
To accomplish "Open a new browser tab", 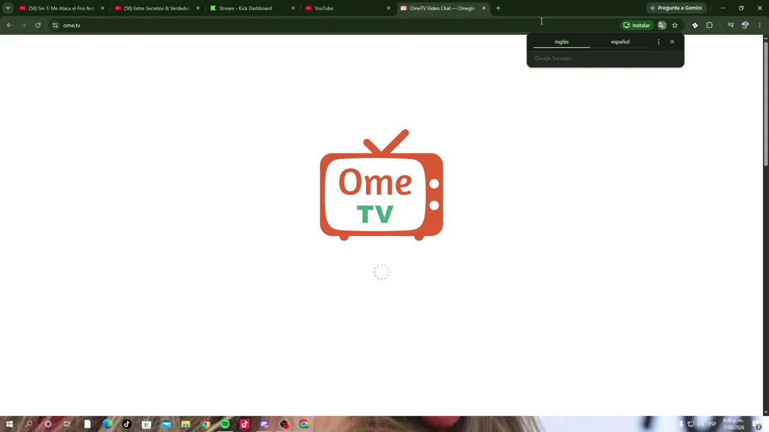I will coord(498,8).
